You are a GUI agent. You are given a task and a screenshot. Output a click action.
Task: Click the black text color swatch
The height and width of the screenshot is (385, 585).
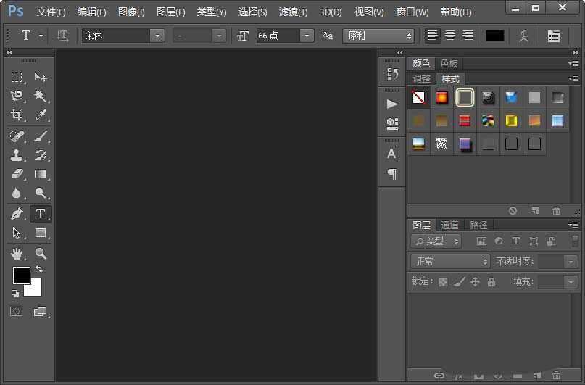495,36
